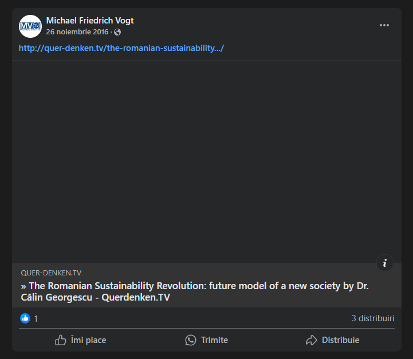This screenshot has width=413, height=359.
Task: Click the globe public audience icon
Action: 117,32
